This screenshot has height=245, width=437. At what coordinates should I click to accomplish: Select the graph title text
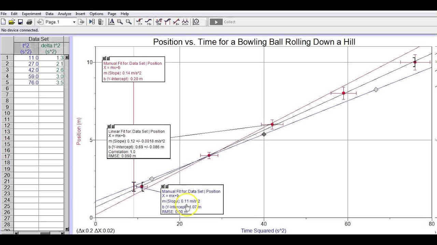pos(254,42)
